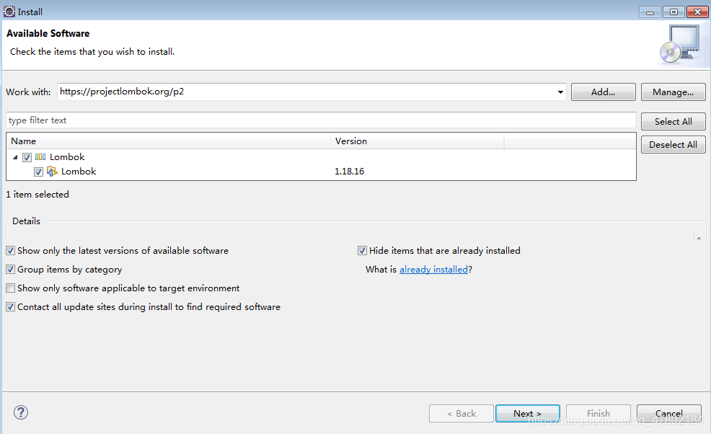Click the Lombok 1.18.16 feature icon
Image resolution: width=711 pixels, height=434 pixels.
[52, 171]
